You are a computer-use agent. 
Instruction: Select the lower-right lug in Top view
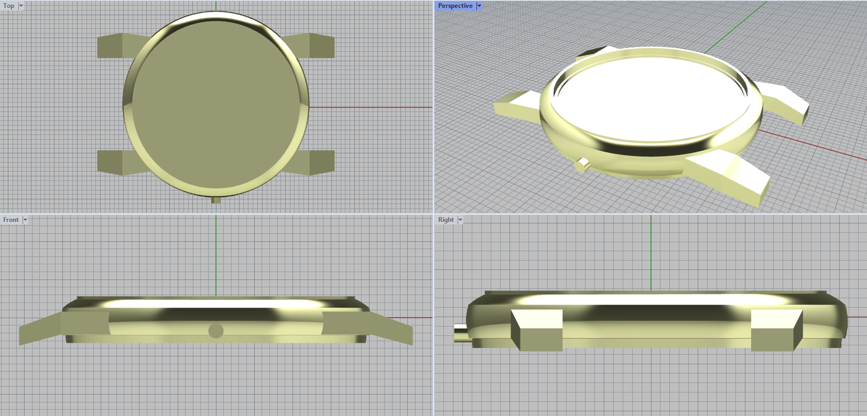[320, 162]
